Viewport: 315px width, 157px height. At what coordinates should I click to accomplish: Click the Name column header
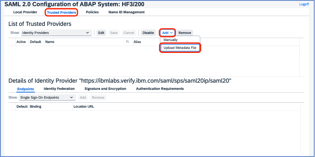coord(50,42)
